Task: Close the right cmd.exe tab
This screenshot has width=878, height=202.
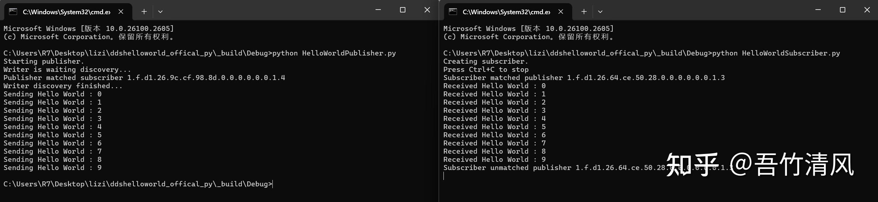Action: [x=561, y=12]
